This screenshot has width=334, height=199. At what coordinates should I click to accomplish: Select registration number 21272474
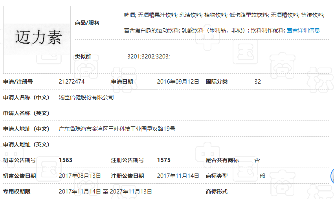(x=72, y=82)
